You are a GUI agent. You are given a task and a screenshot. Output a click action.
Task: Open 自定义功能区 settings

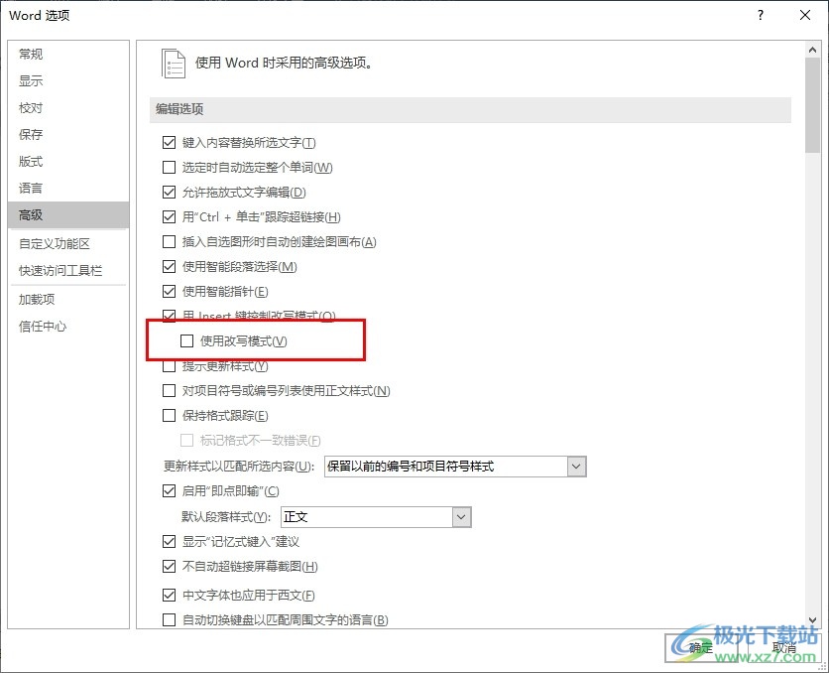[x=68, y=244]
